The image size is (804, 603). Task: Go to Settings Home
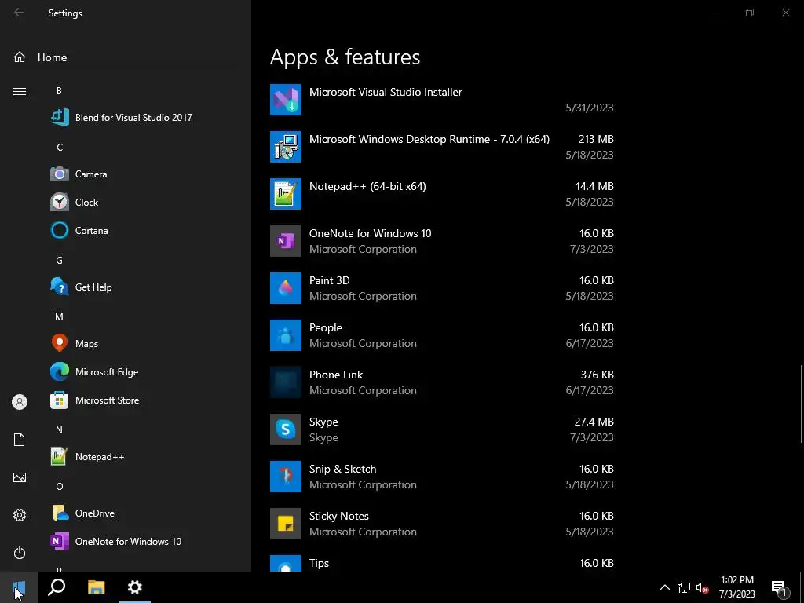pyautogui.click(x=40, y=57)
